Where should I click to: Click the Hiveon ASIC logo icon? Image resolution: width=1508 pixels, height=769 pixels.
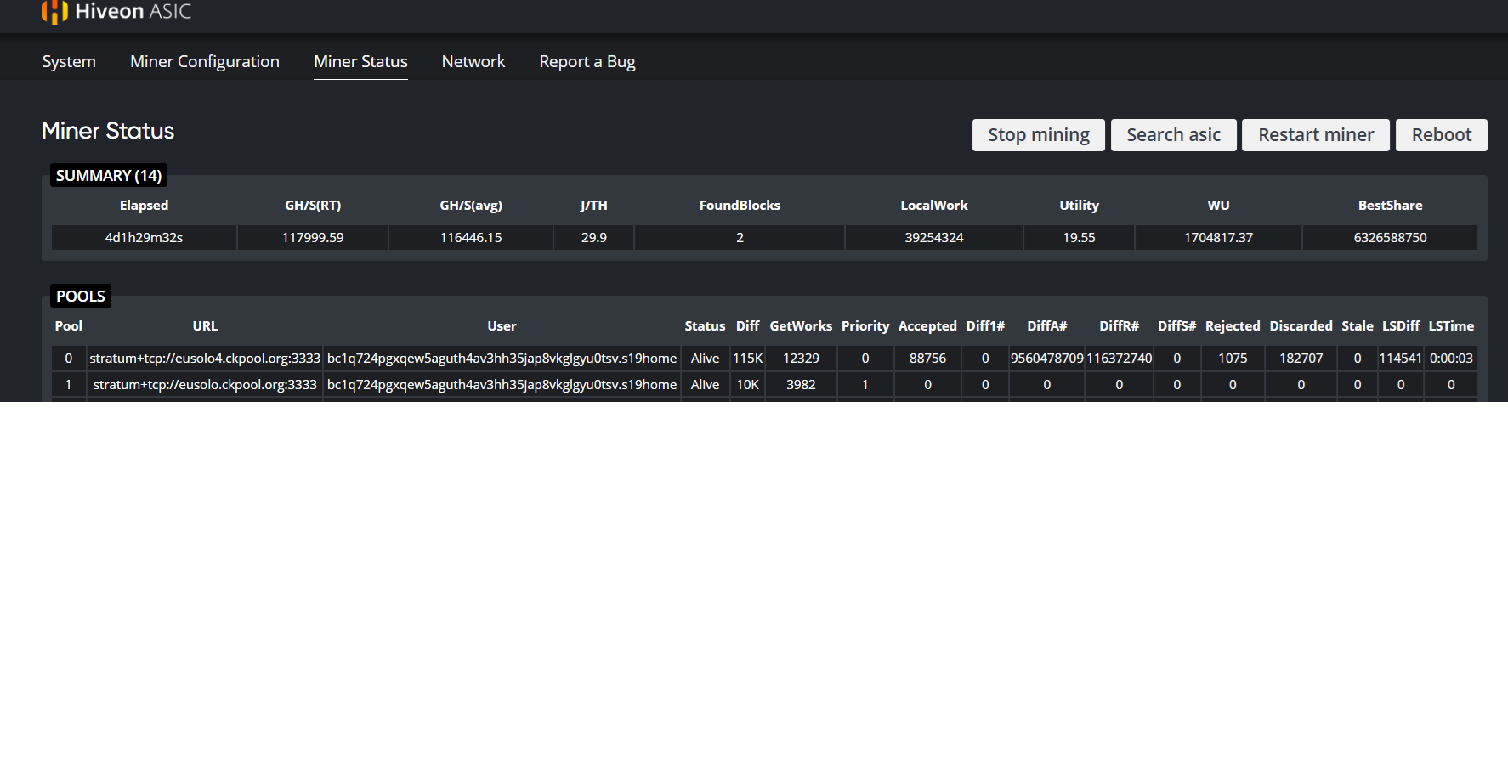tap(54, 12)
